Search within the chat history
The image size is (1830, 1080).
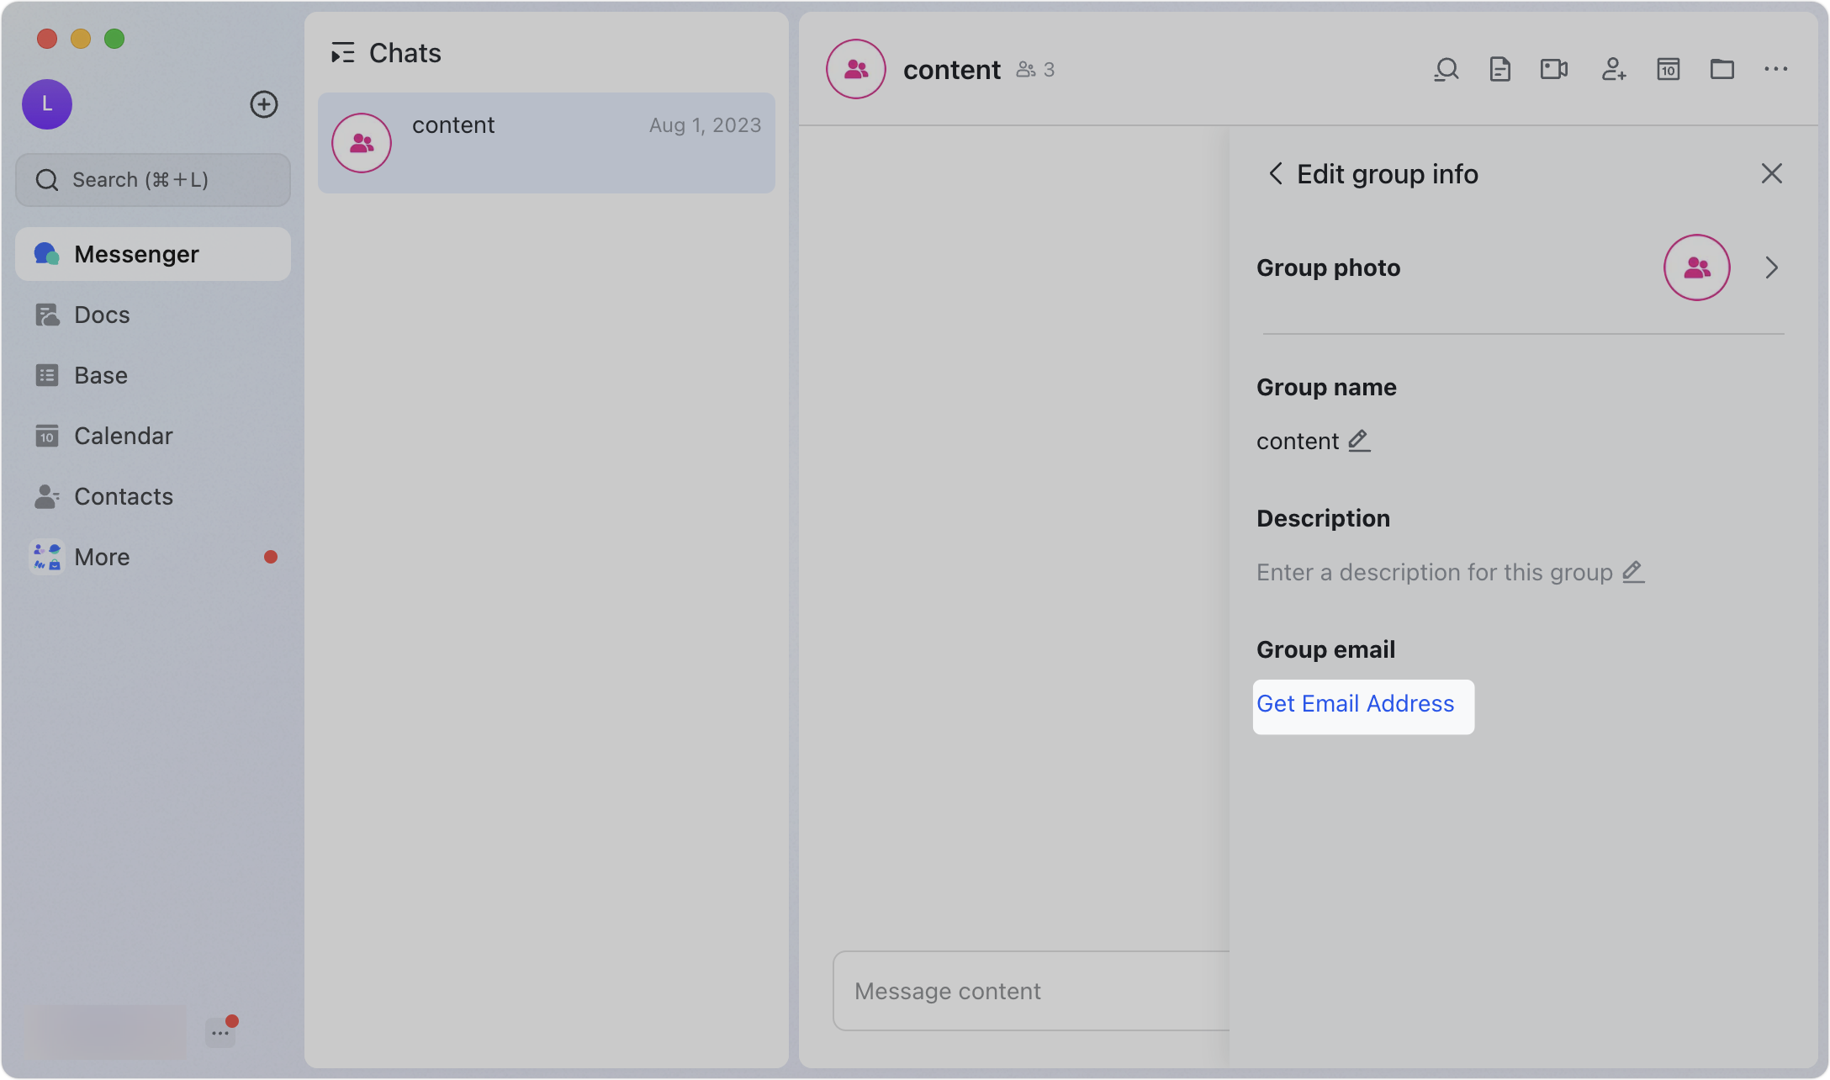1447,69
